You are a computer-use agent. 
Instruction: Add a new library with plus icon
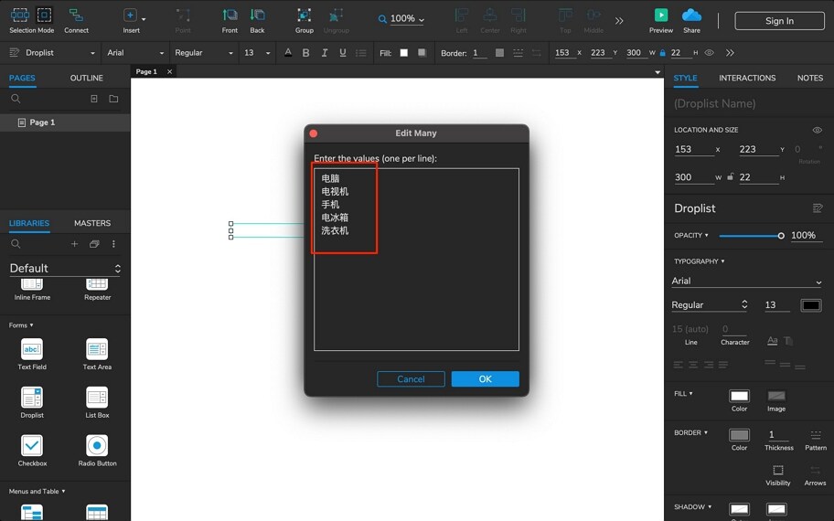[x=74, y=244]
